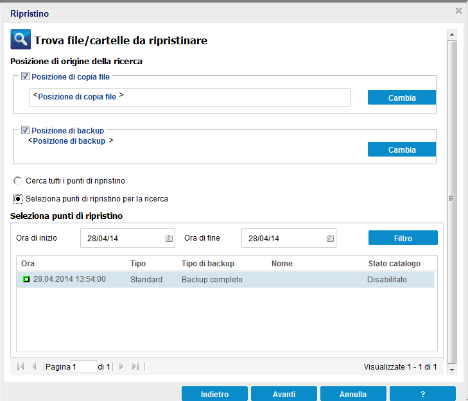
Task: Toggle Posizione di copia file checkbox
Action: tap(25, 76)
